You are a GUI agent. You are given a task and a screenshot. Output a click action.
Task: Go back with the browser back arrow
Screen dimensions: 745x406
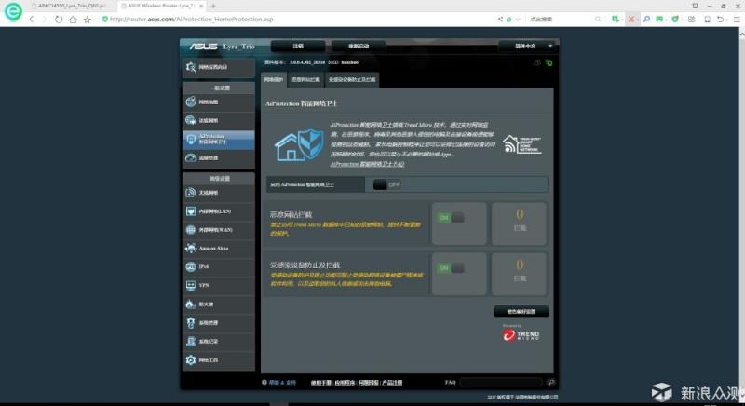[32, 19]
